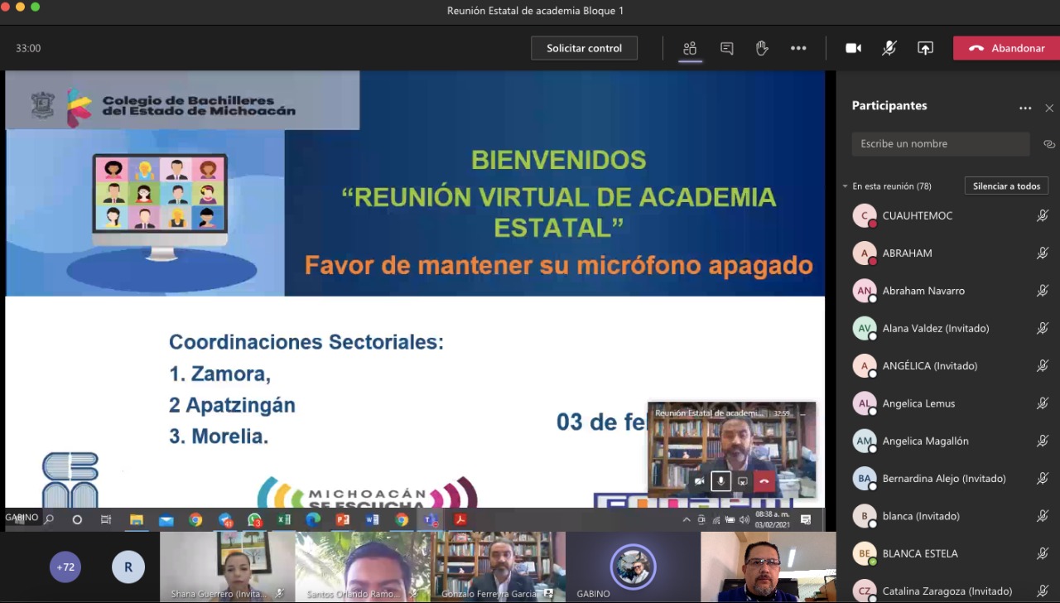Click BLANCA ESTELA's muted microphone icon

[x=1043, y=553]
